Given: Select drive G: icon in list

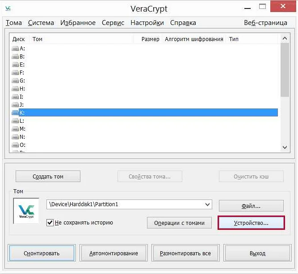Looking at the screenshot, I should [15, 81].
